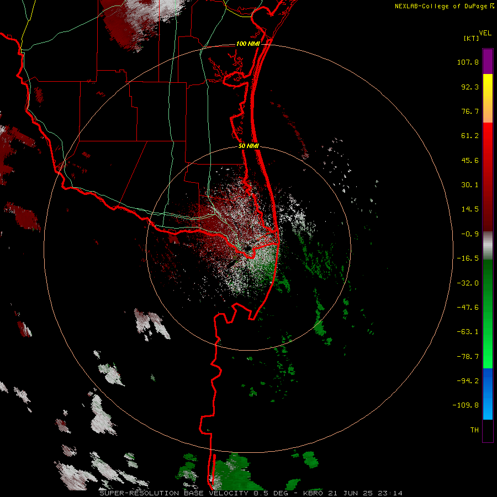Image resolution: width=497 pixels, height=497 pixels.
Task: Click the 61.2 velocity scale label
Action: [470, 136]
